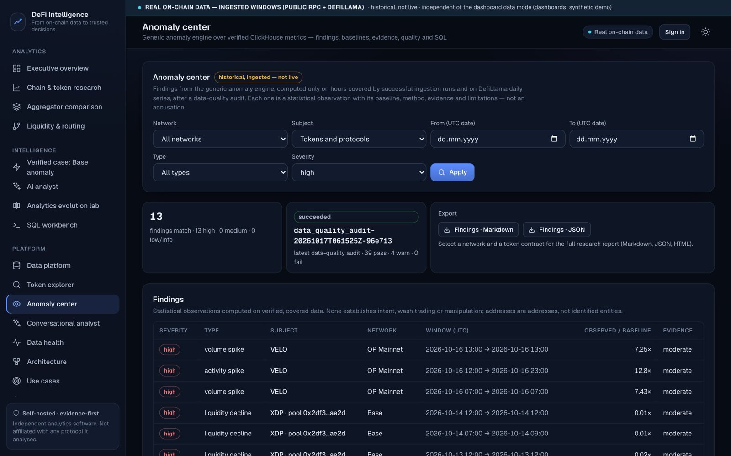Click the Conversational analyst sparkle icon
731x456 pixels.
point(16,323)
